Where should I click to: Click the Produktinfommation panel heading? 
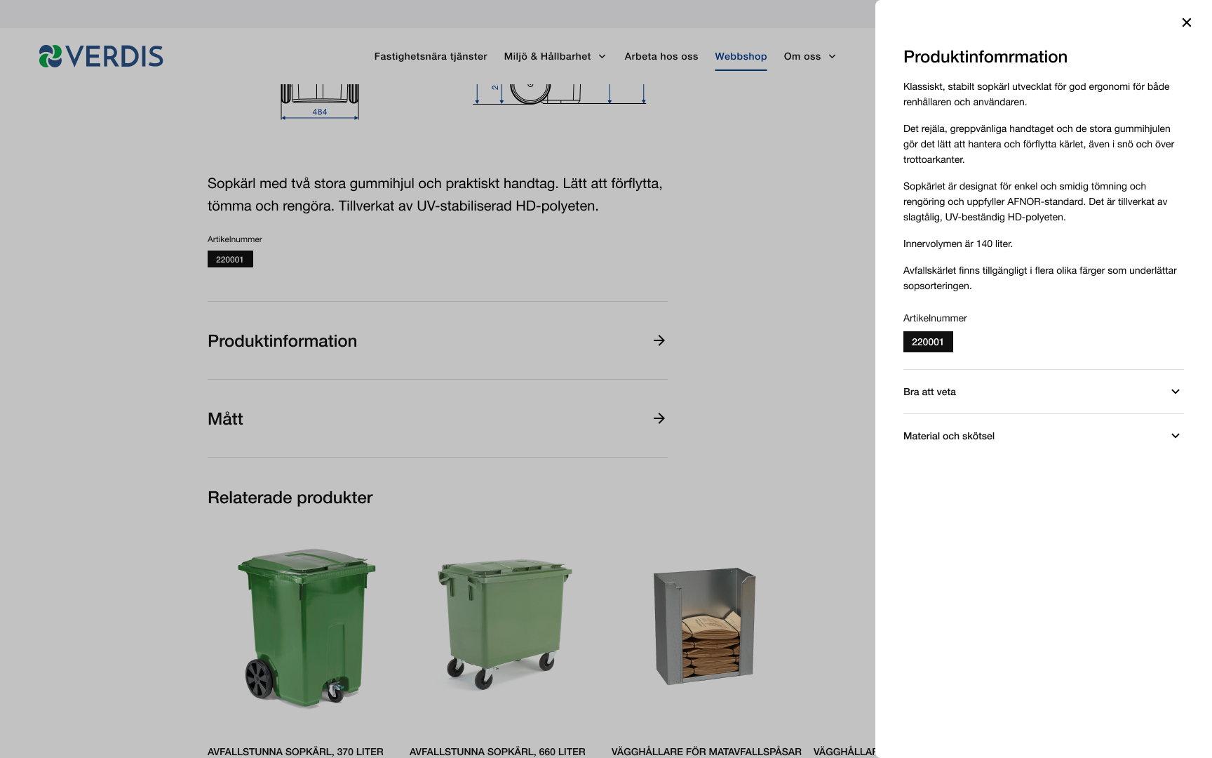[x=985, y=57]
